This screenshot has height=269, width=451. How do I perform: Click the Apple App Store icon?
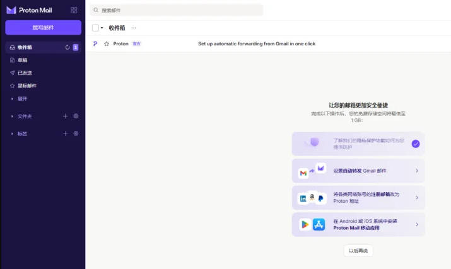[319, 224]
